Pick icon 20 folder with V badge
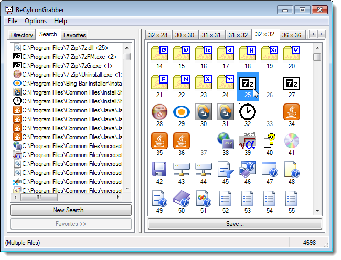Viewport: 341px width, 260px height. point(292,54)
